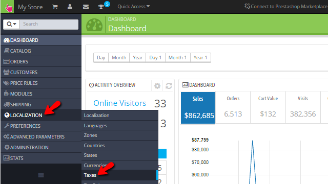Open the search filter dropdown arrow
Screen dimensions: 328x184
(x=11, y=24)
